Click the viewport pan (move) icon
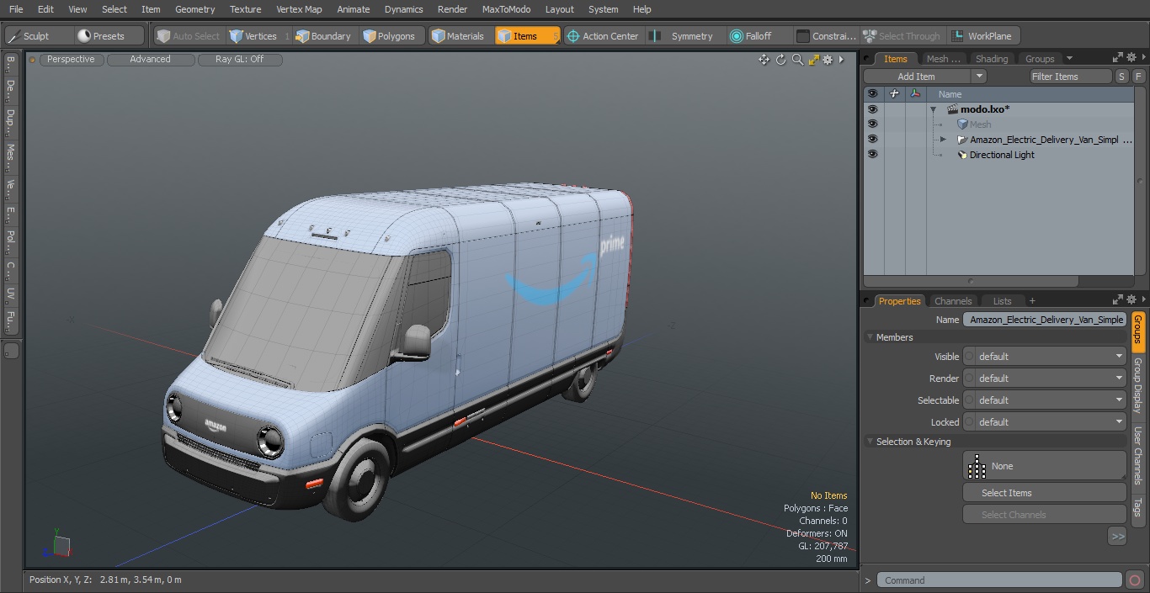 pyautogui.click(x=764, y=60)
